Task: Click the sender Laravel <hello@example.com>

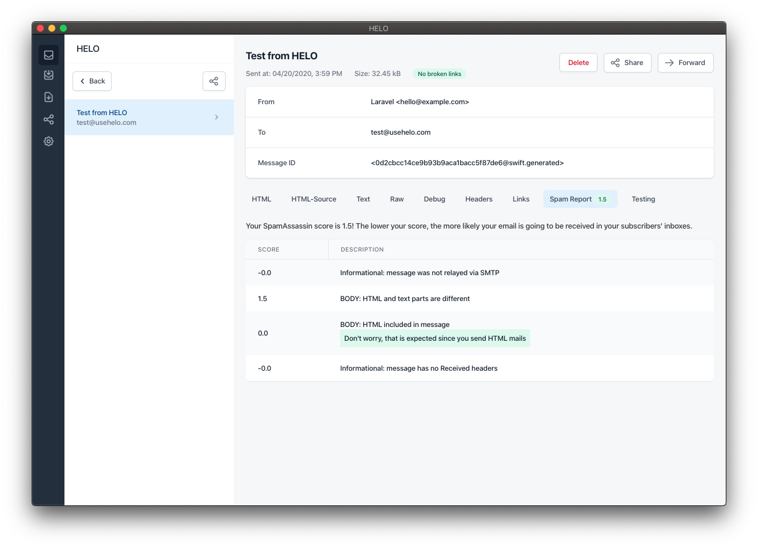Action: pos(420,102)
